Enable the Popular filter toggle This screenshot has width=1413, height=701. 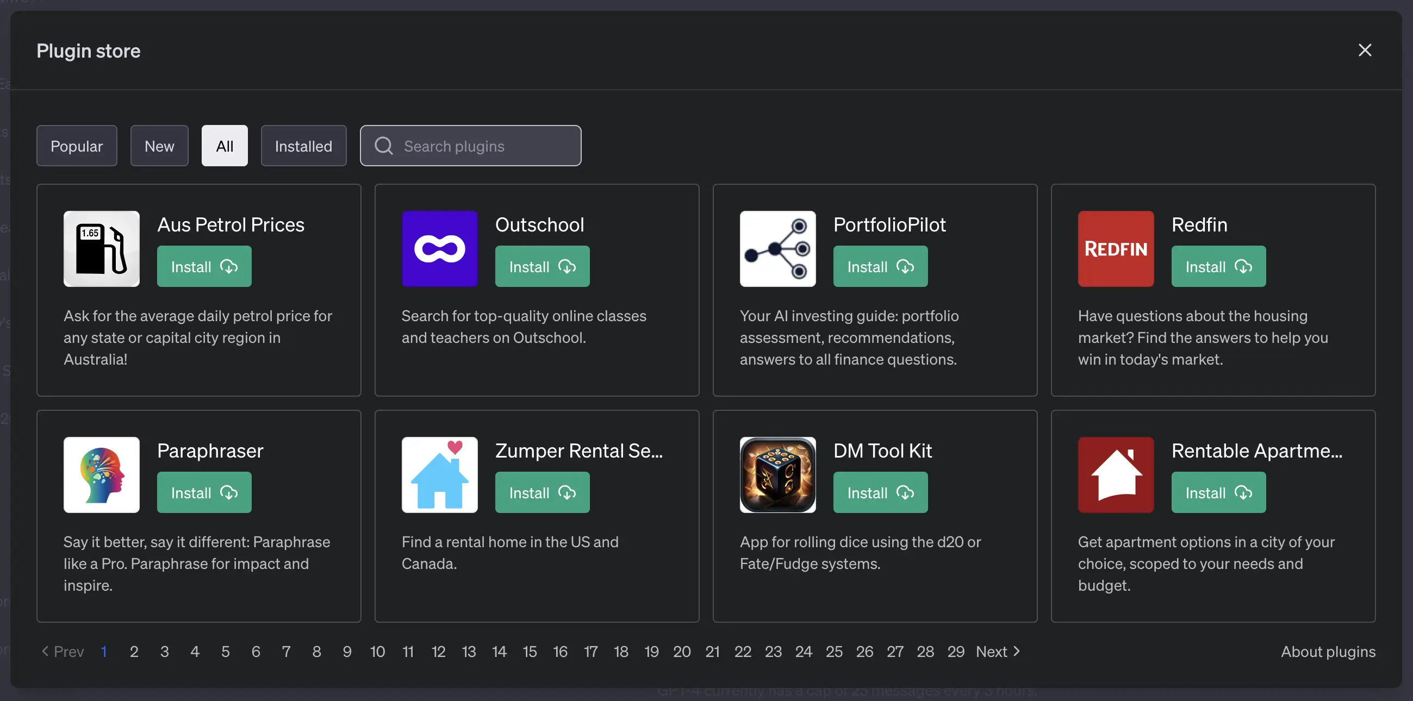(x=77, y=145)
